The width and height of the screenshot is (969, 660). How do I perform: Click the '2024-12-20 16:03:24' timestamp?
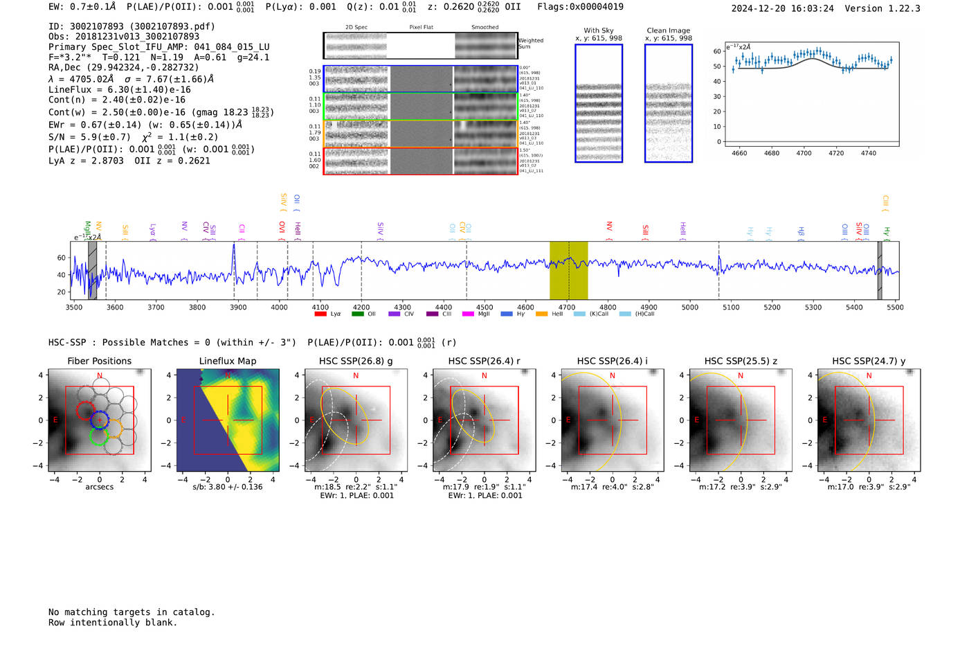[x=783, y=8]
